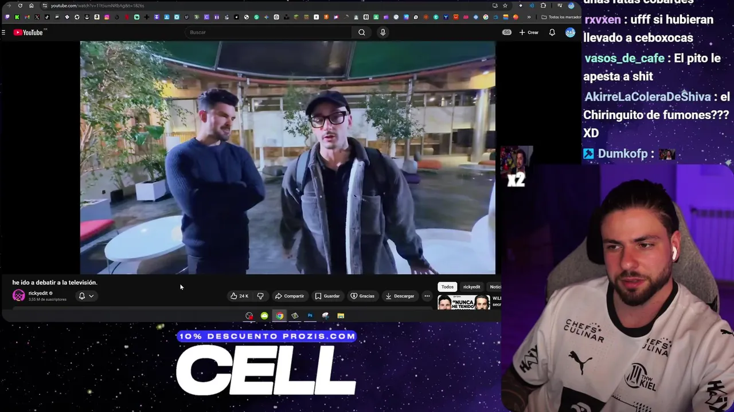Click chat username 'vasos_de_cafe'

624,58
